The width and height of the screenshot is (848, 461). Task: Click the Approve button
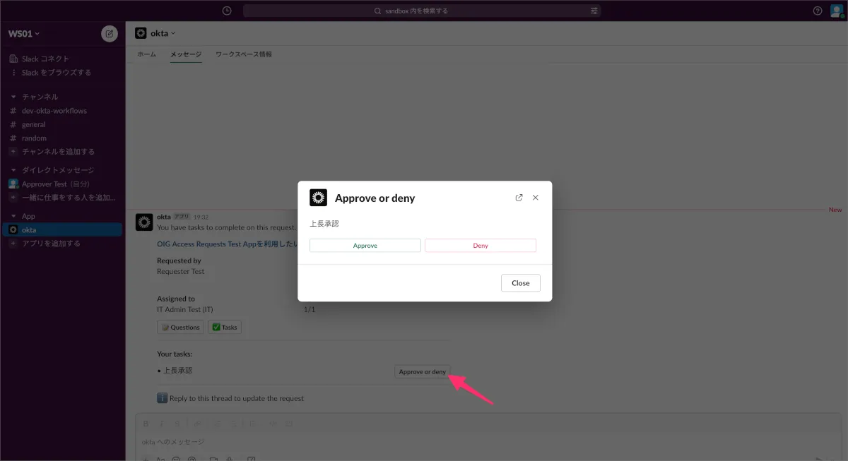click(x=365, y=246)
